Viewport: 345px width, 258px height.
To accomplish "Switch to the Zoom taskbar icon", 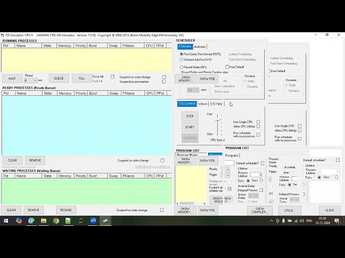I will 93,221.
